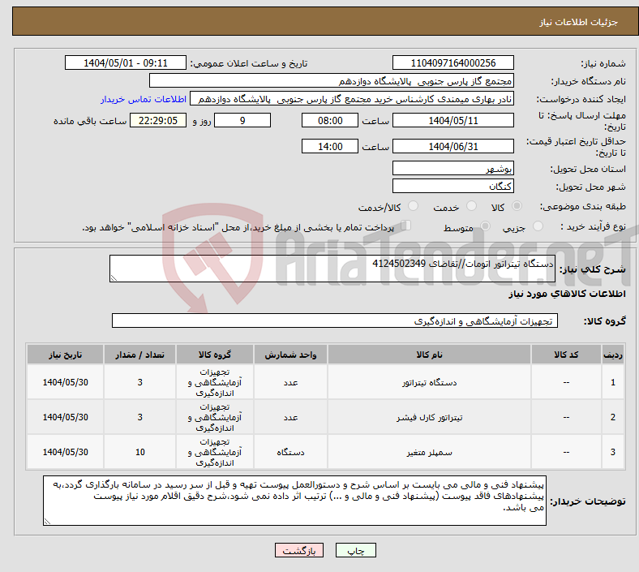Click the remaining days field 9
This screenshot has width=639, height=572.
coord(242,121)
